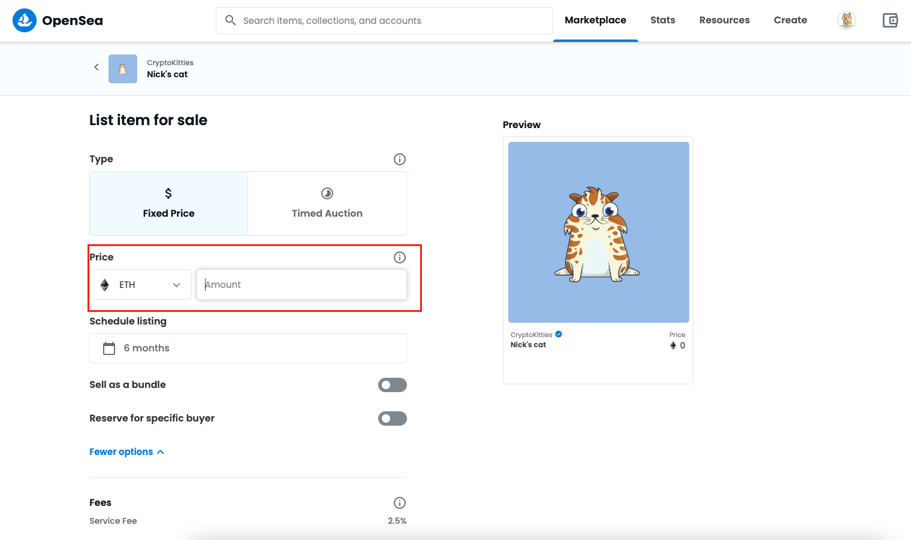Click the Schedule listing label
911x540 pixels.
[x=128, y=321]
